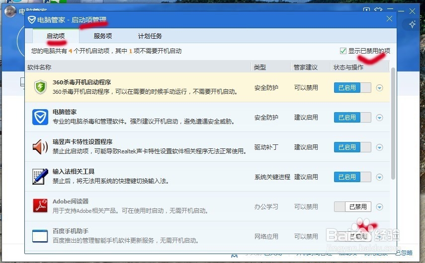Click the sparkle icon in main window
Screen dimensions: 425x263
(412, 24)
